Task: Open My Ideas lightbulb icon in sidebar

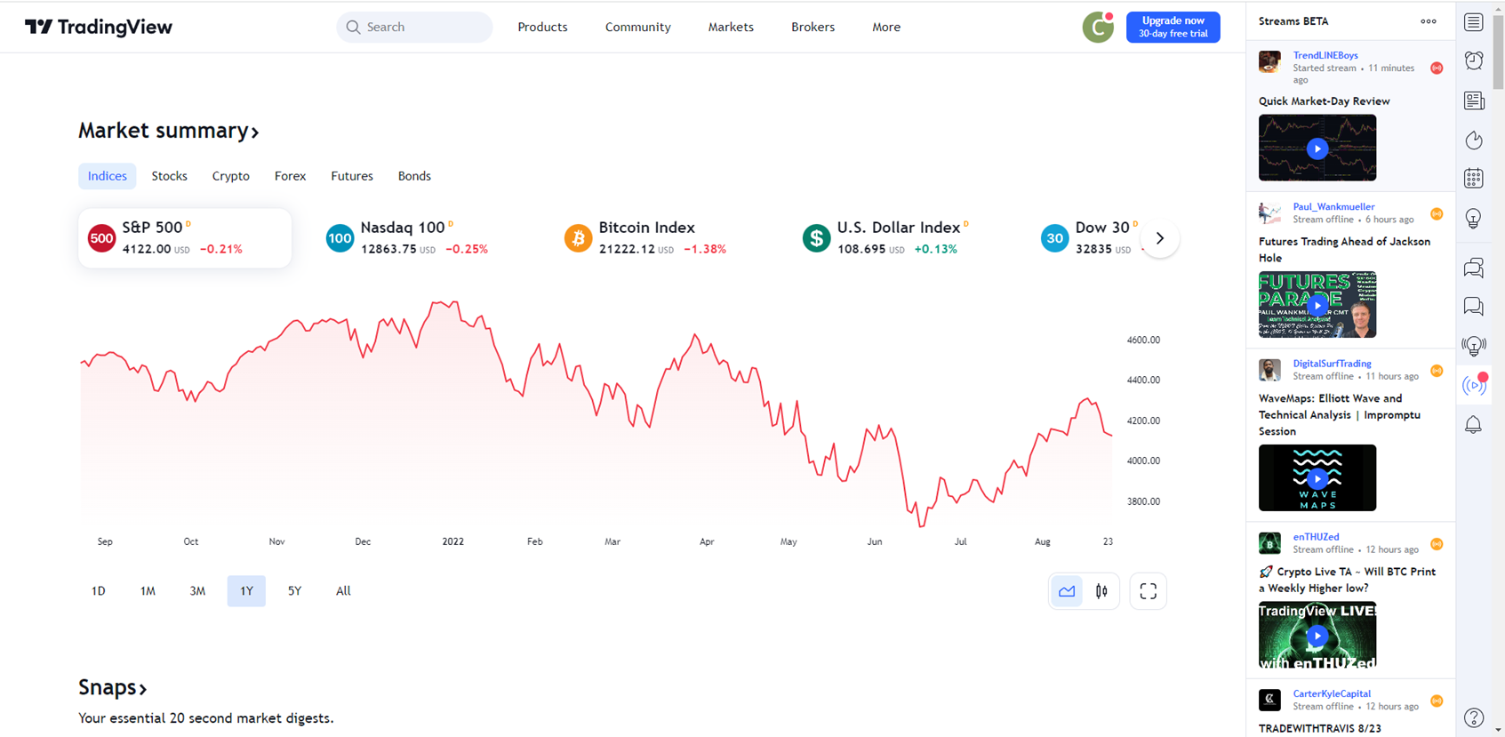Action: 1474,219
